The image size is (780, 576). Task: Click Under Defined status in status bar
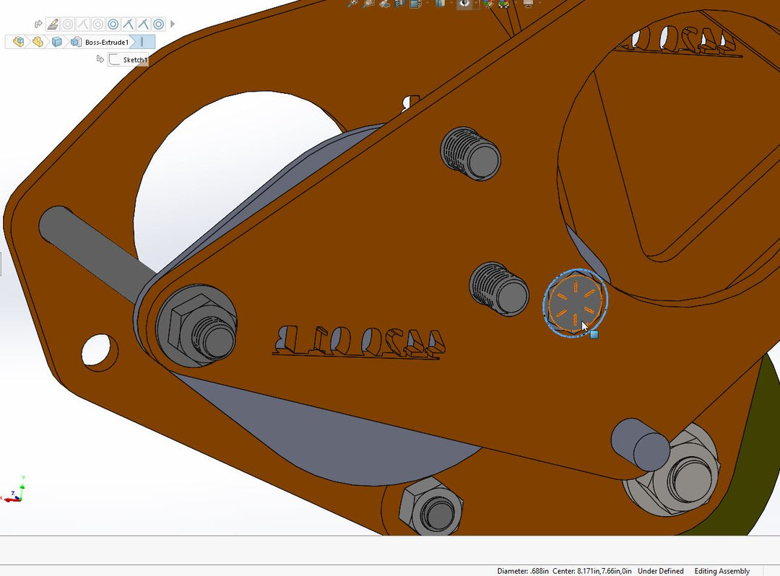(x=660, y=571)
